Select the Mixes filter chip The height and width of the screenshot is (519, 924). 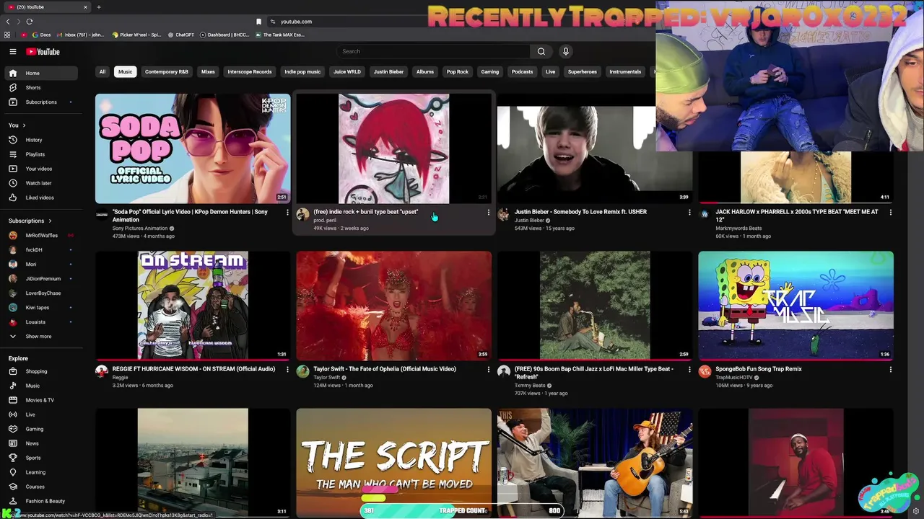[x=208, y=72]
